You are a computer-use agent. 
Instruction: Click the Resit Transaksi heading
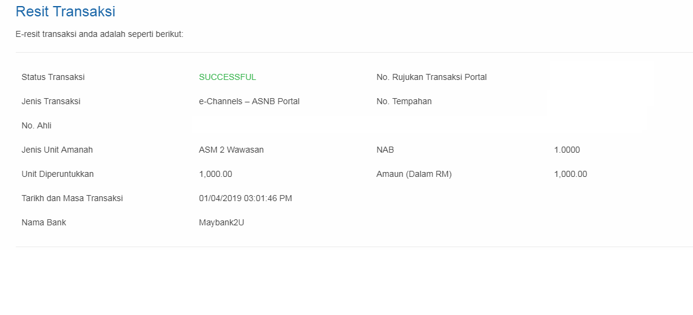tap(66, 12)
